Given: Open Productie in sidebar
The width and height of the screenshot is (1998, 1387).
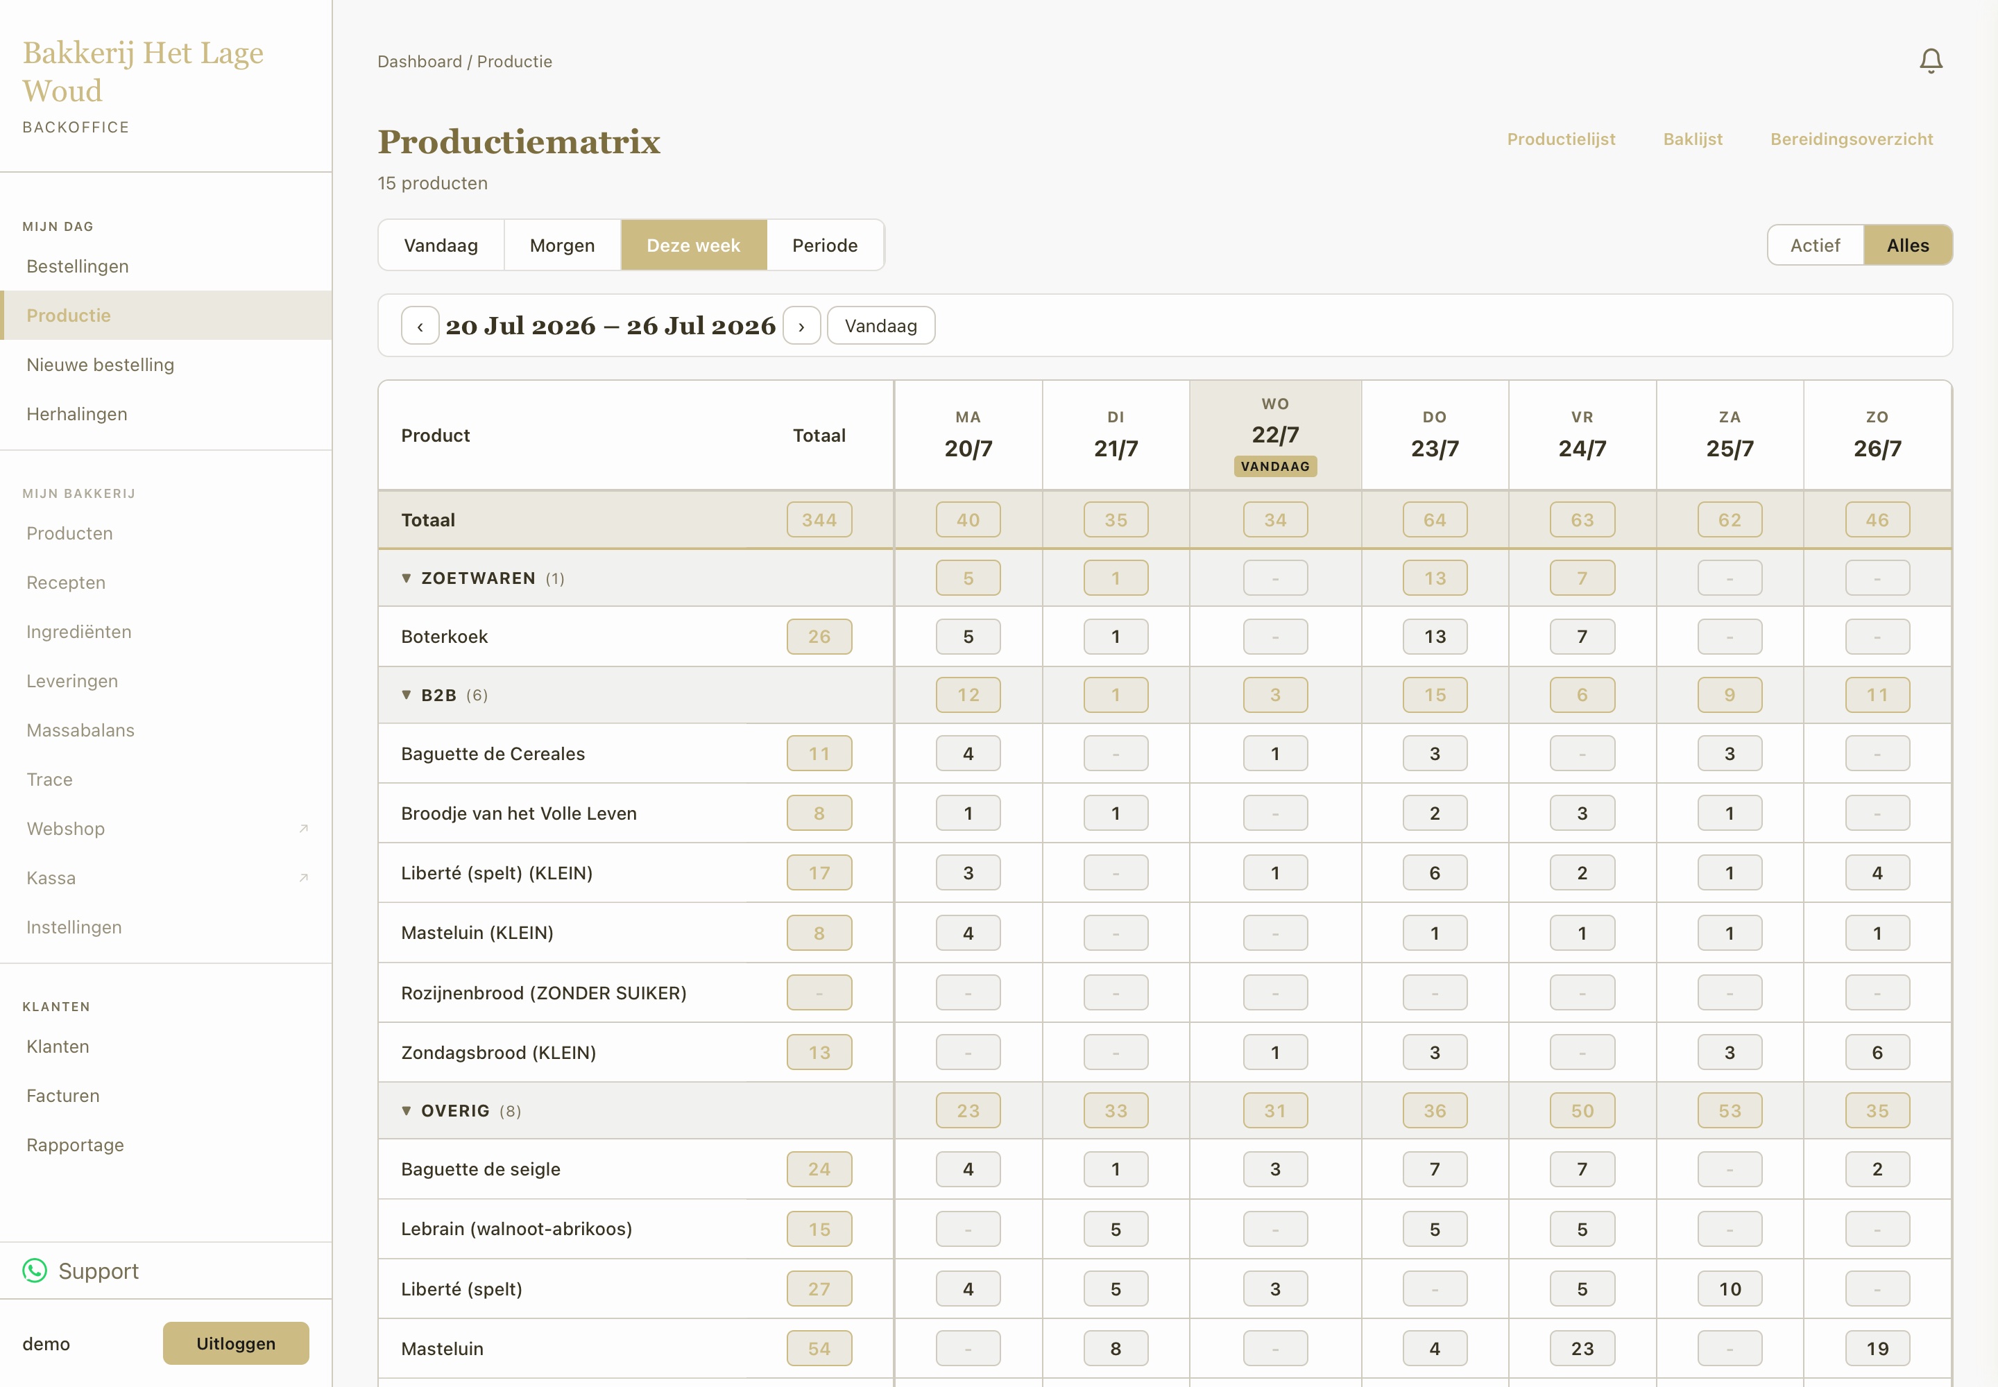Looking at the screenshot, I should click(x=166, y=316).
